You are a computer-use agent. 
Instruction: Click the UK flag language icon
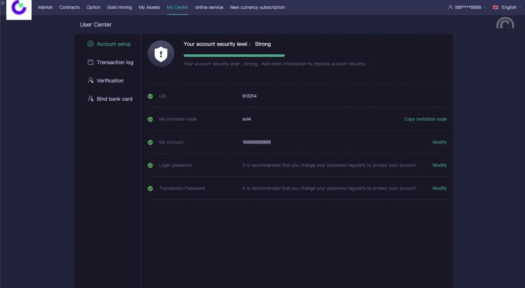(x=495, y=8)
